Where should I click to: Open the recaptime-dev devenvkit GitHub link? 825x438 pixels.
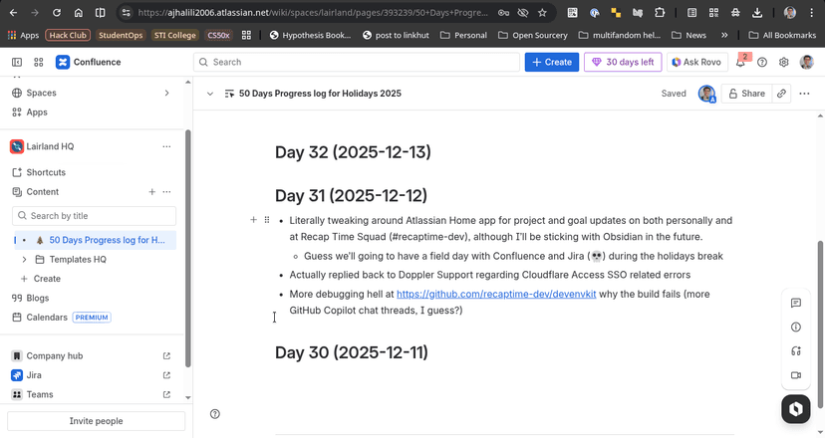[496, 295]
